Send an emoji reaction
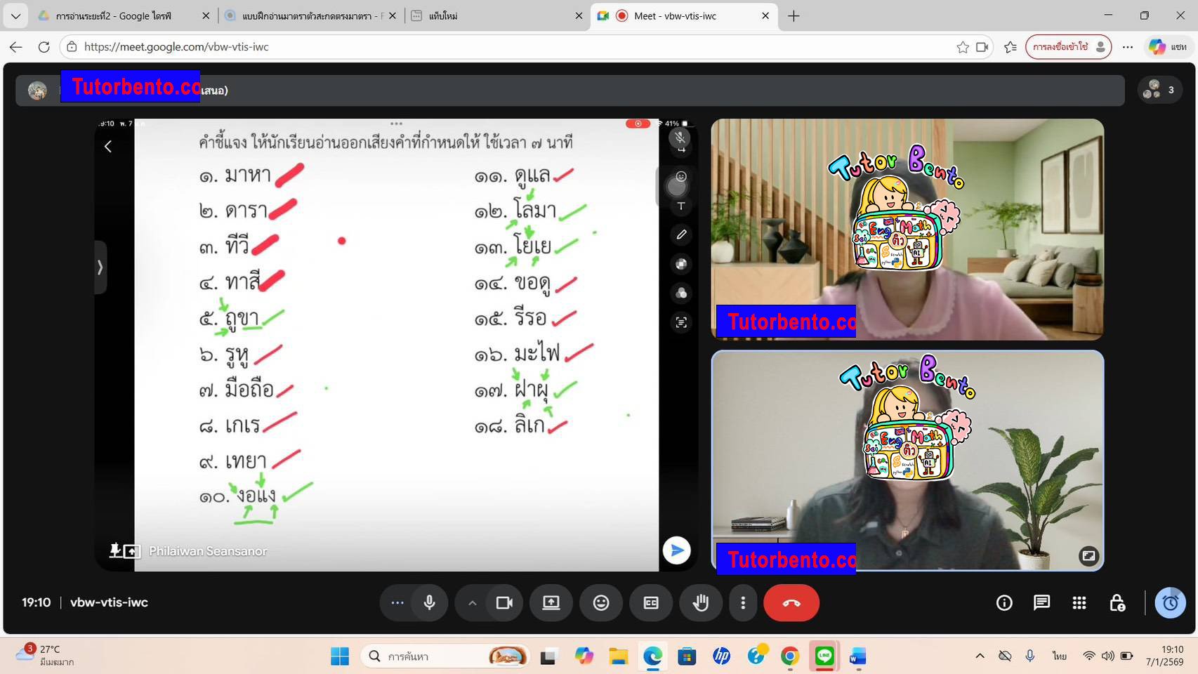Image resolution: width=1198 pixels, height=674 pixels. point(601,602)
